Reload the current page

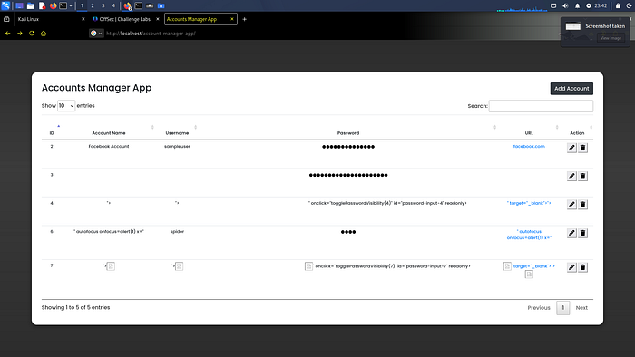click(x=32, y=34)
